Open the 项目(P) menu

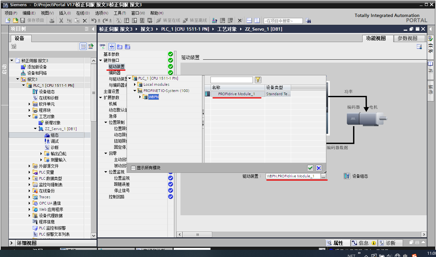[x=11, y=13]
